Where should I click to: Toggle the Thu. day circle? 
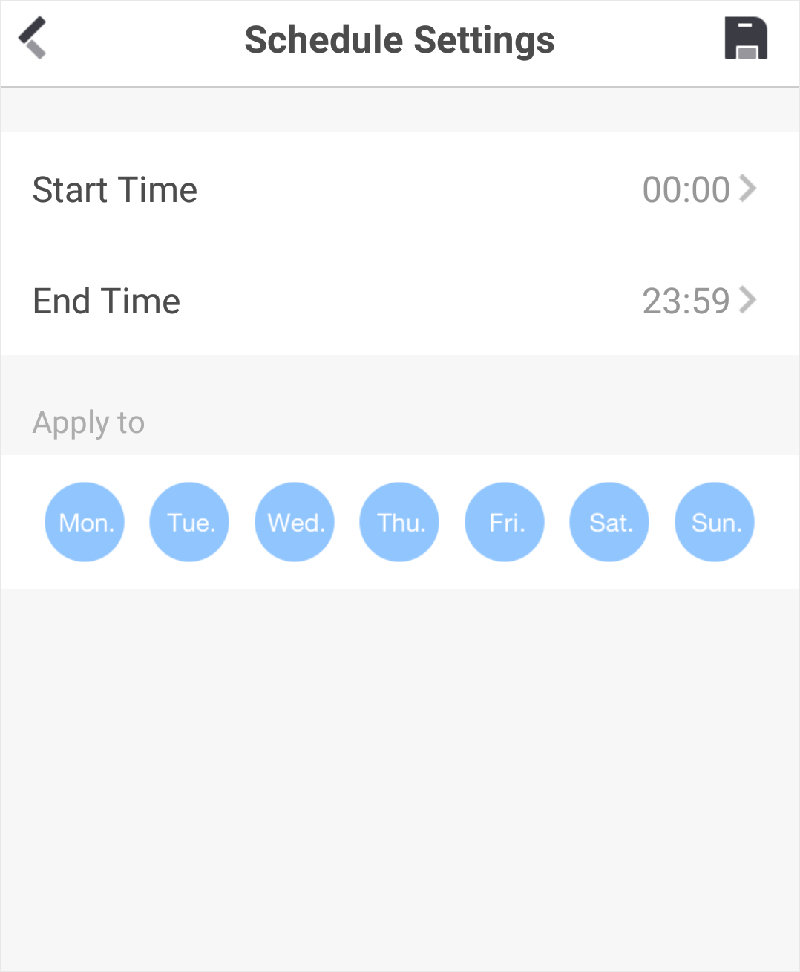[x=399, y=522]
